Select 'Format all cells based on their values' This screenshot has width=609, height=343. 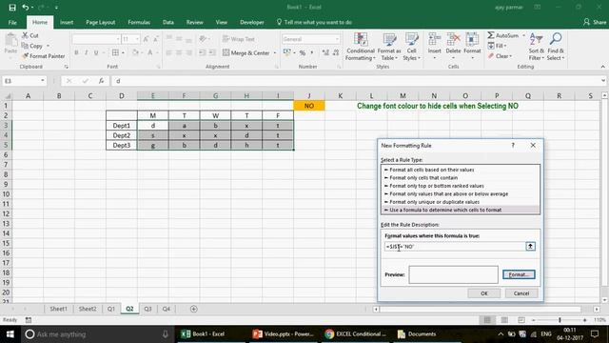point(461,170)
